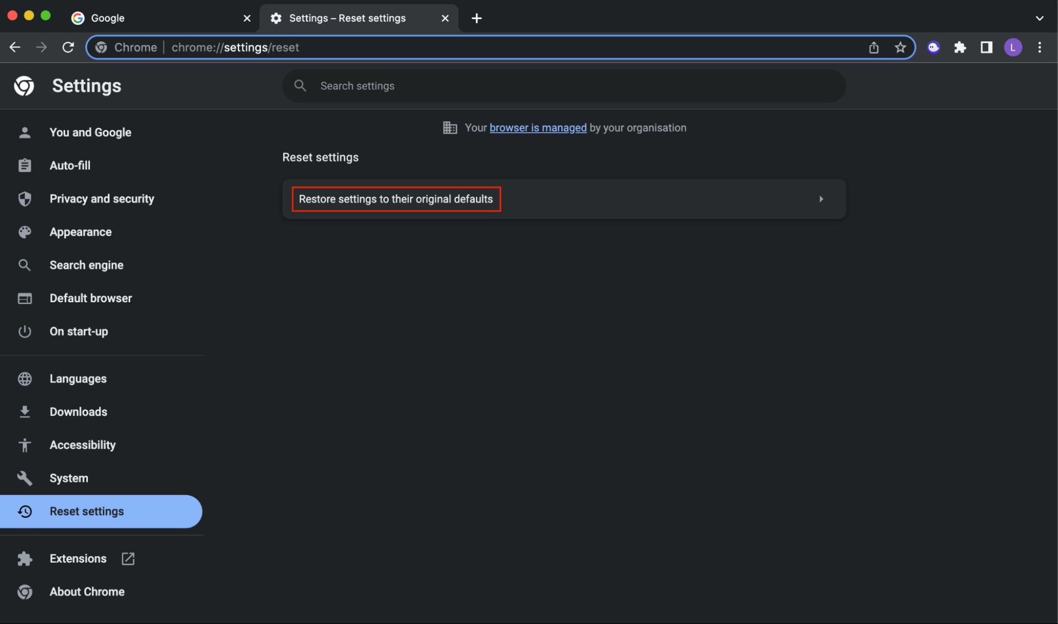Click the window icon for Default browser
1058x624 pixels.
pos(24,298)
